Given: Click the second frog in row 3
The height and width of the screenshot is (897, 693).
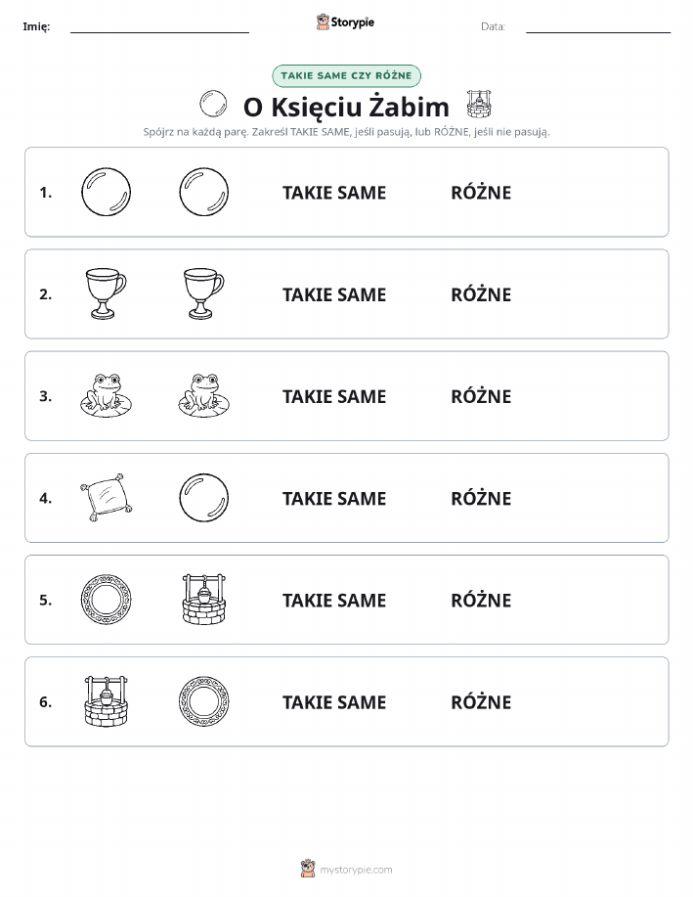Looking at the screenshot, I should [x=203, y=395].
